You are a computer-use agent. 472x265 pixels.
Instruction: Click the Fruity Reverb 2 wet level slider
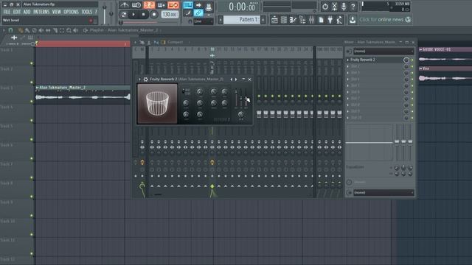(x=246, y=99)
